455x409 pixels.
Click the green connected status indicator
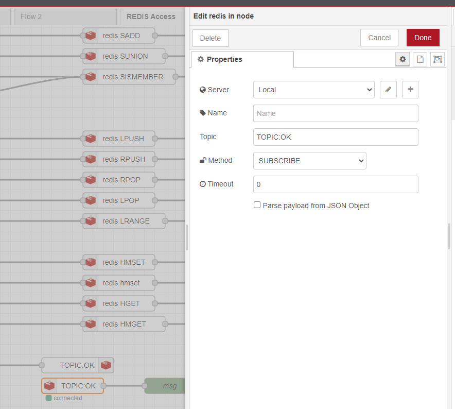49,398
